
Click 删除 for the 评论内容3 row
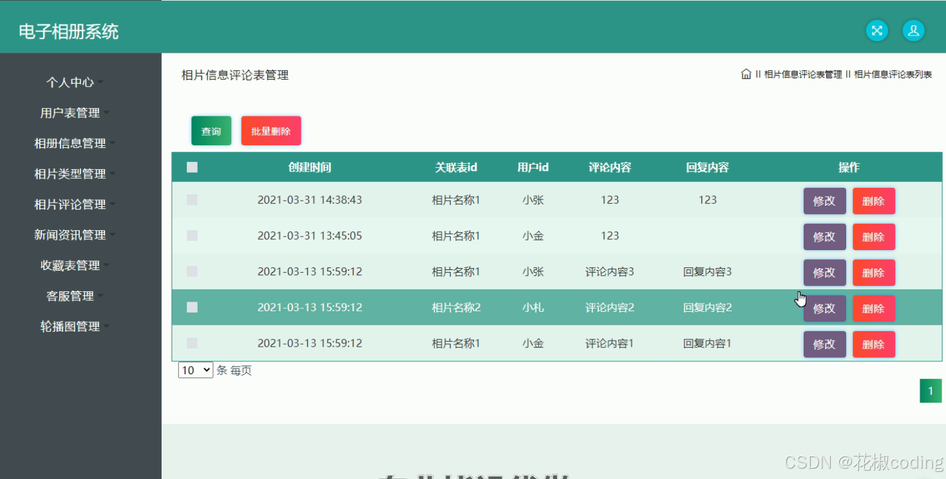click(873, 273)
